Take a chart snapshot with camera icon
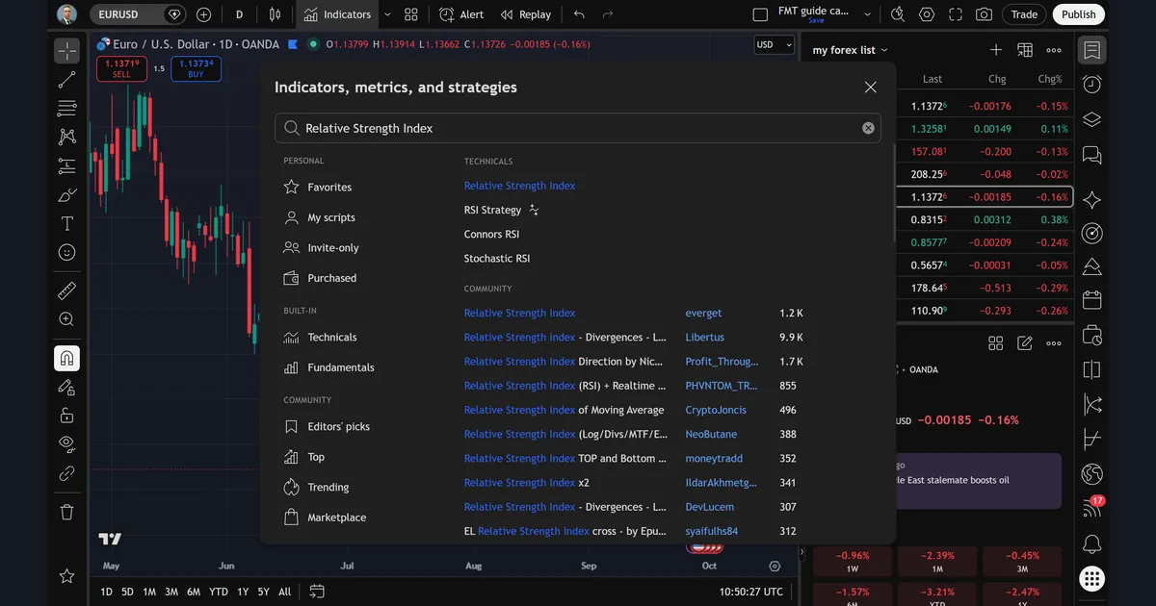The image size is (1156, 606). point(984,14)
